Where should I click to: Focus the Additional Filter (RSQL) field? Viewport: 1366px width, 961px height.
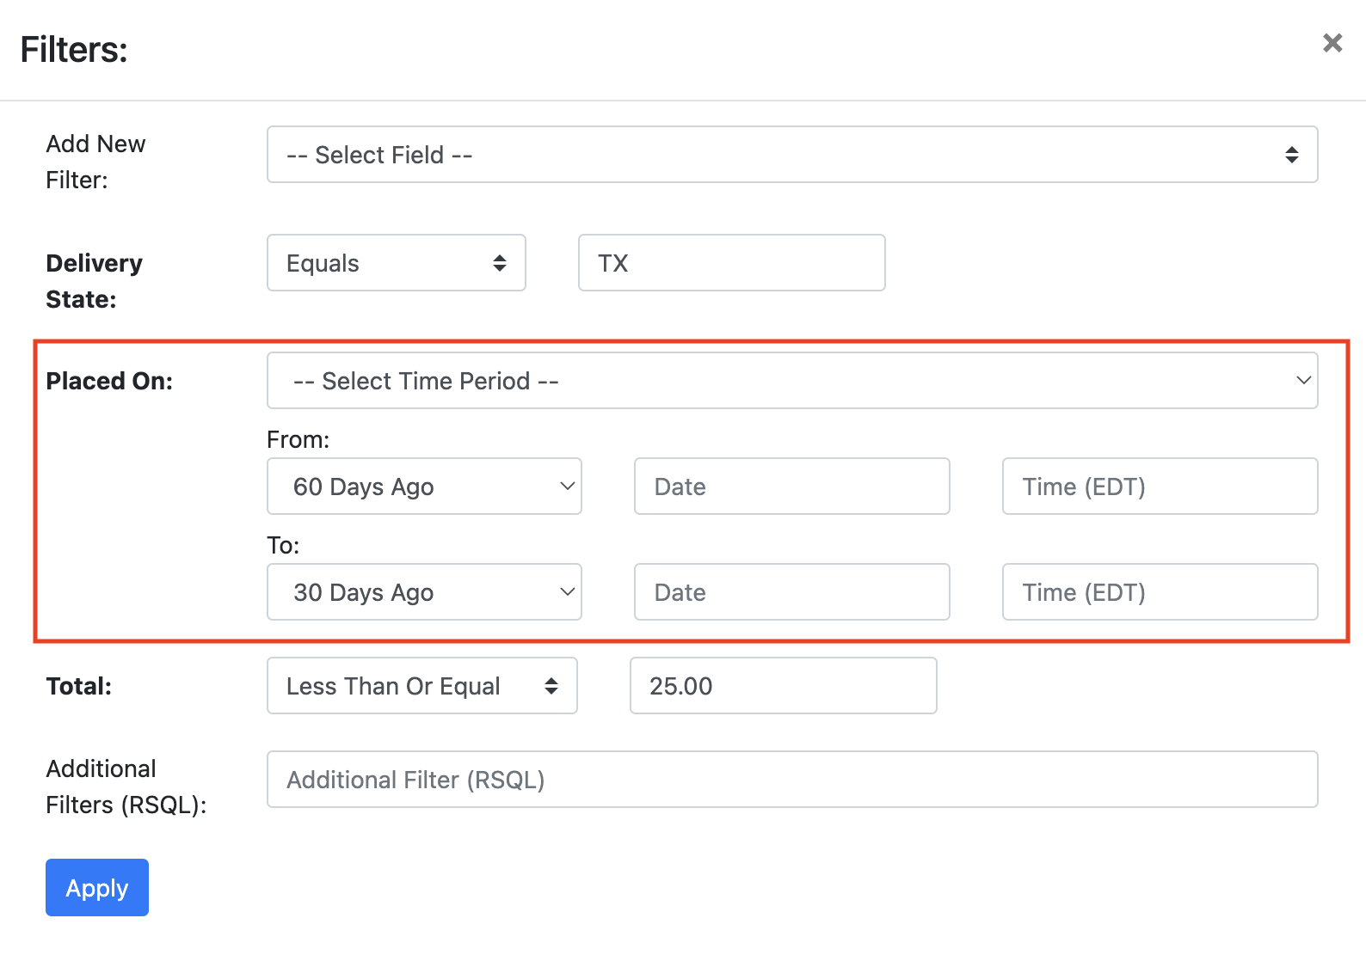click(792, 780)
